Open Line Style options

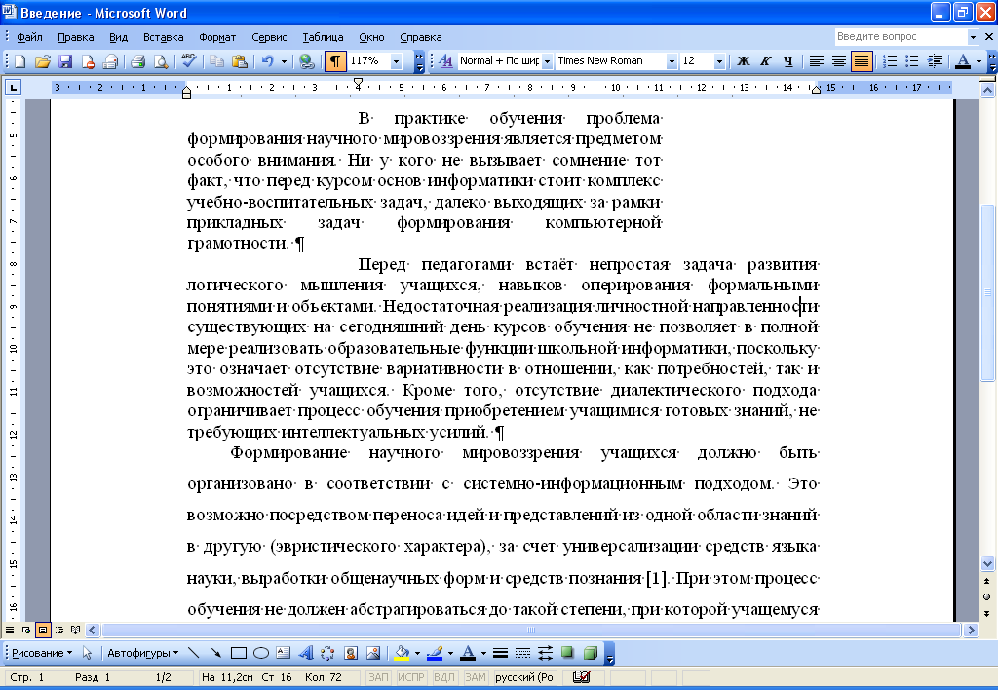click(500, 652)
